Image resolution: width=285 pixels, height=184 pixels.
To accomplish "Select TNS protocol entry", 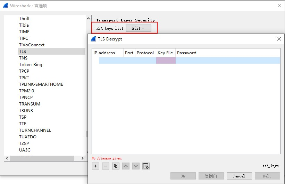I will pyautogui.click(x=23, y=58).
